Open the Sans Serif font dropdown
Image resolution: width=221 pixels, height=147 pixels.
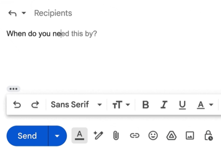(76, 105)
